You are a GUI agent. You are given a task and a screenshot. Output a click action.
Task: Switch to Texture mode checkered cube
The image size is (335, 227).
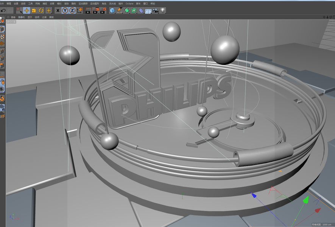point(2,36)
